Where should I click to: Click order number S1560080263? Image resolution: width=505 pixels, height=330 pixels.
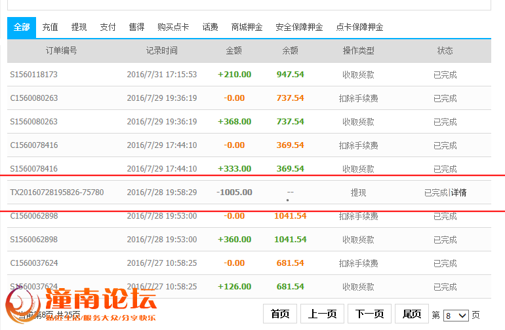point(34,122)
